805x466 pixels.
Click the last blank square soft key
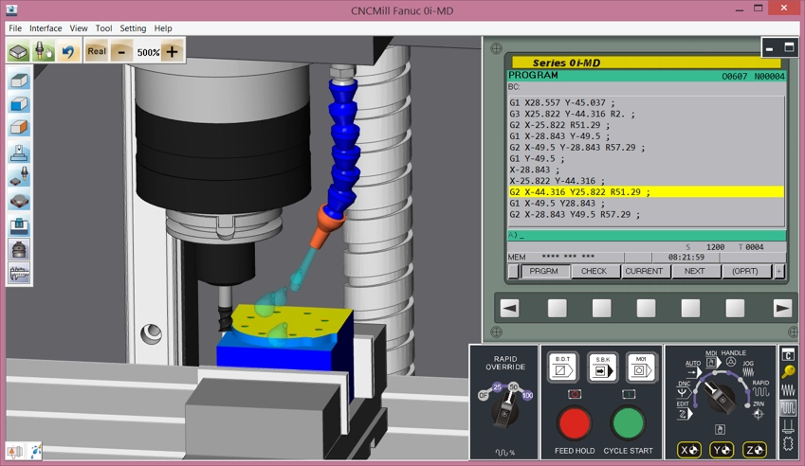click(735, 309)
